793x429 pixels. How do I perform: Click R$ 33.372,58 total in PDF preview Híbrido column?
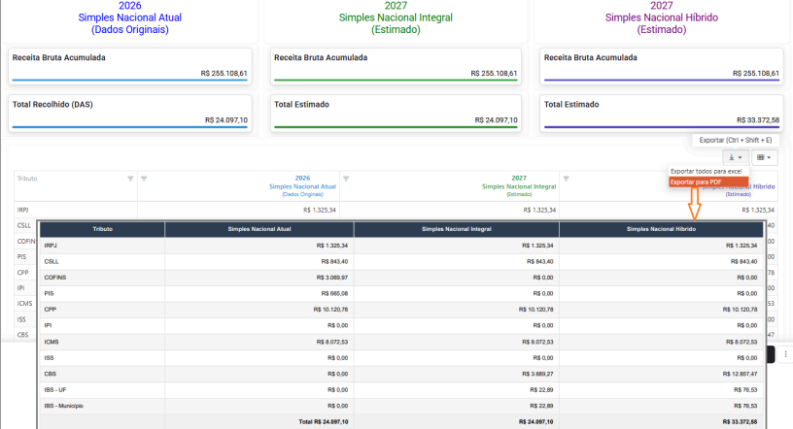point(740,422)
